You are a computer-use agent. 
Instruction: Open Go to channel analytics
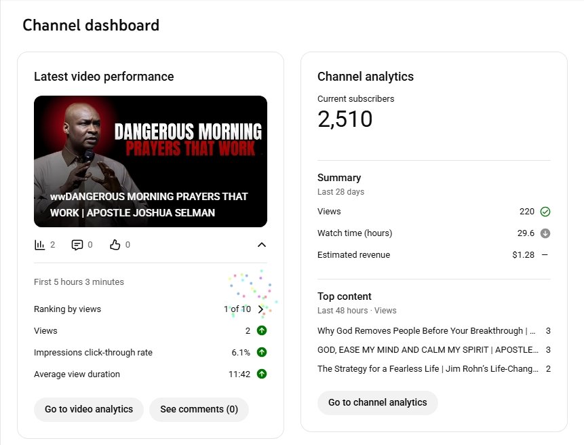[378, 403]
